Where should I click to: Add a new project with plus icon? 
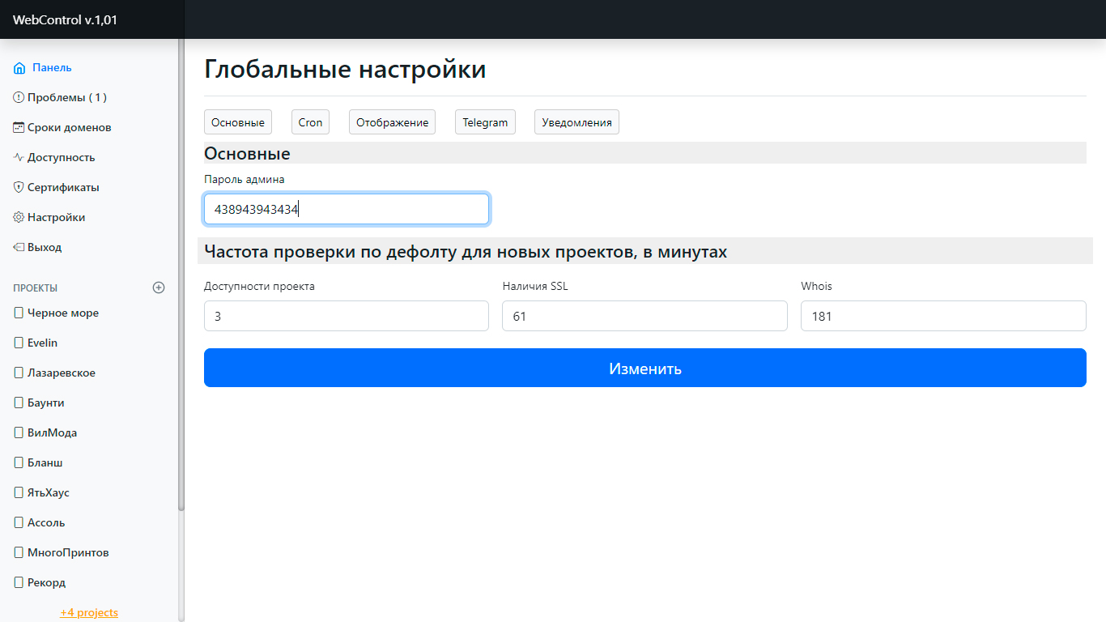point(159,288)
